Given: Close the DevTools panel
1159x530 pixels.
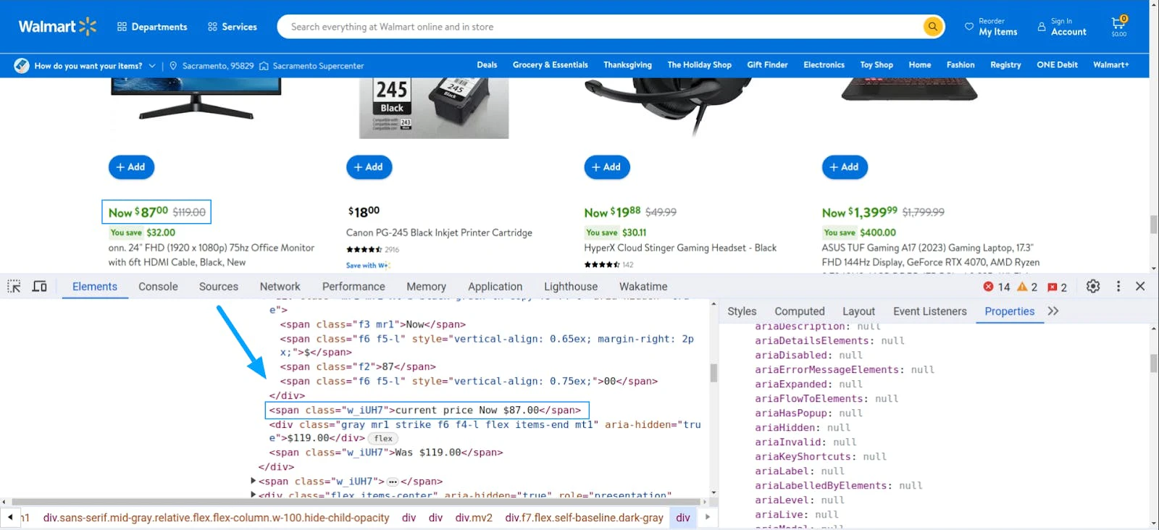Looking at the screenshot, I should tap(1140, 286).
